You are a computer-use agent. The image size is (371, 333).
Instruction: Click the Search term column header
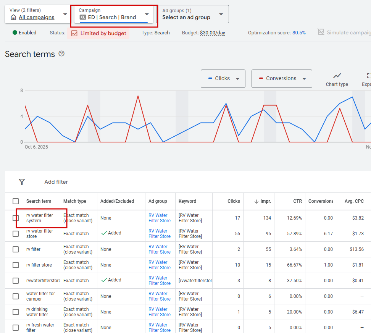39,201
